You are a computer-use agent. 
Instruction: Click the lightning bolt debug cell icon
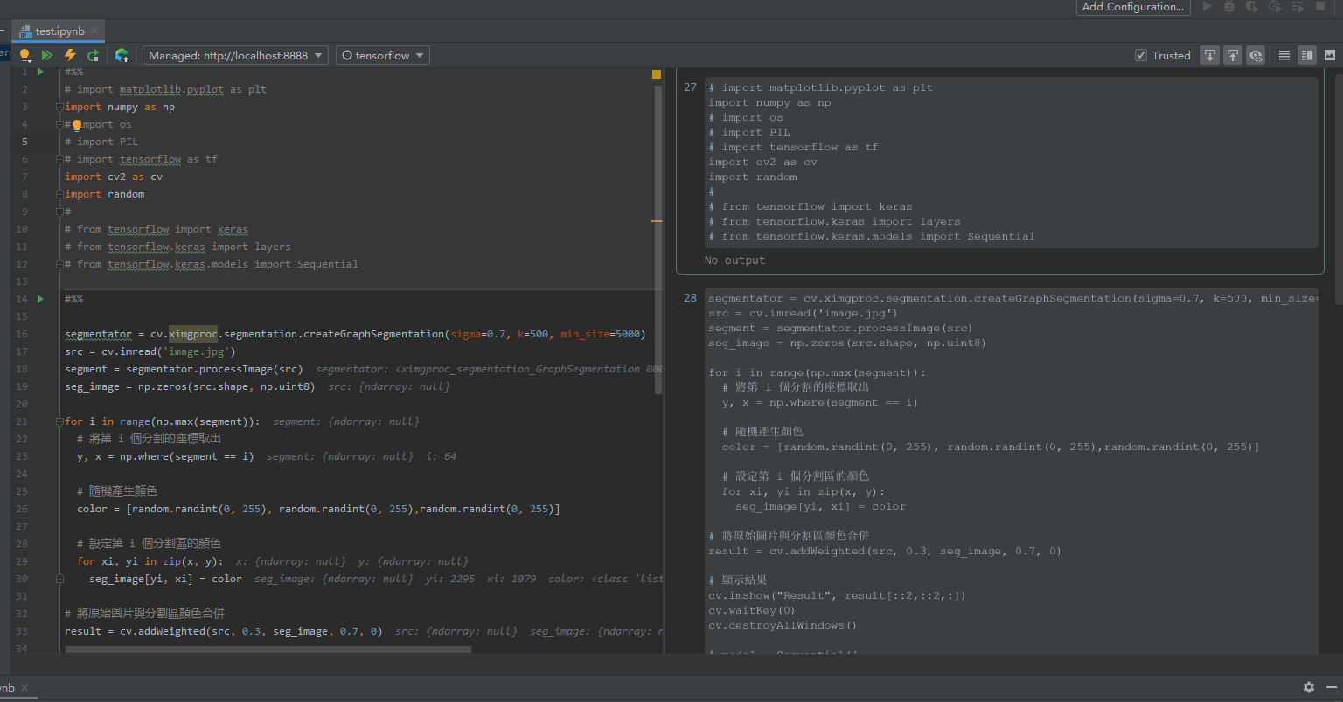pos(71,55)
